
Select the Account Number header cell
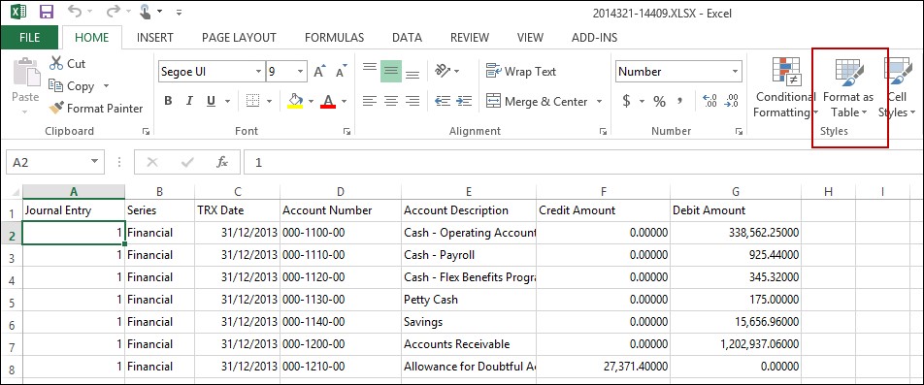[340, 210]
